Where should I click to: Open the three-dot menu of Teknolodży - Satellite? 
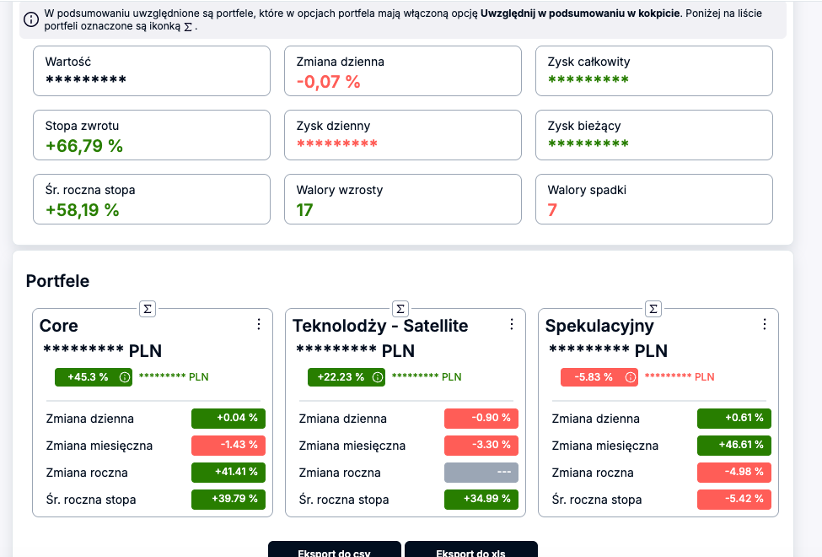pos(512,324)
